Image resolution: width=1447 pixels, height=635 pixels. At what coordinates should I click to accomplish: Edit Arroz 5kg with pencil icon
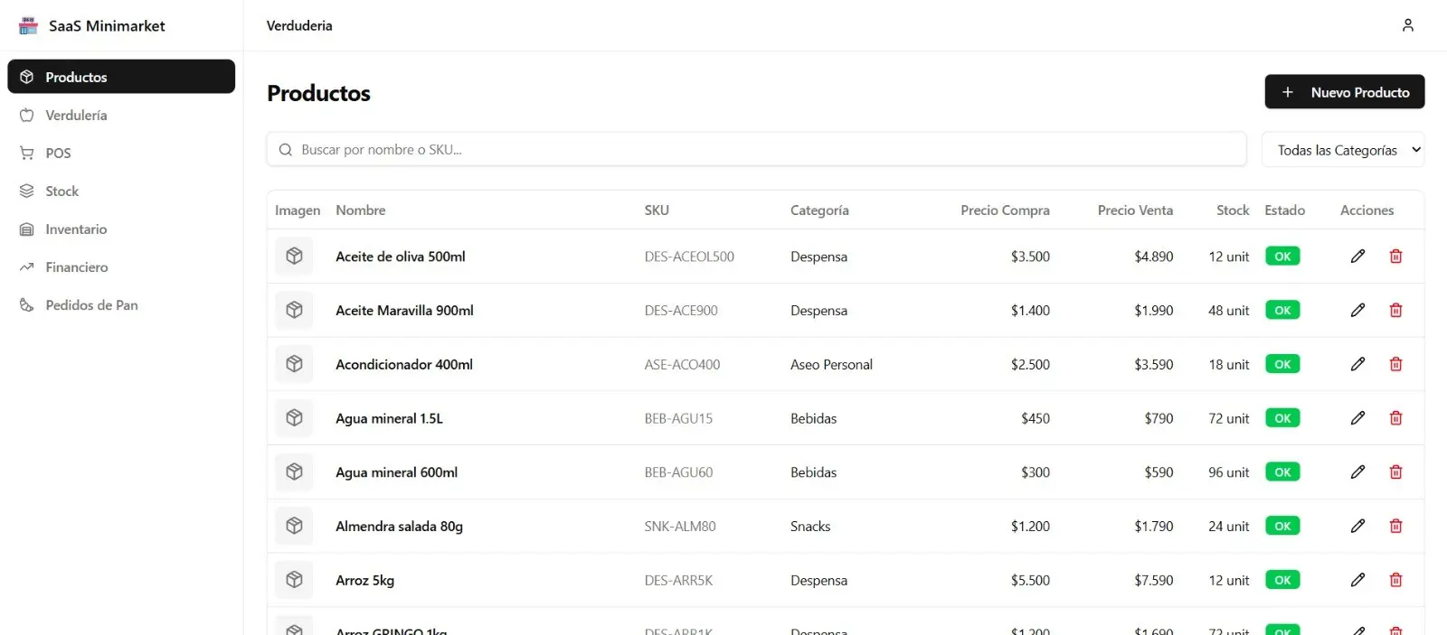coord(1357,580)
